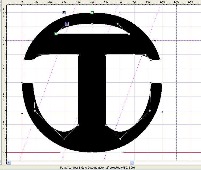The width and height of the screenshot is (201, 170).
Task: Select the square point on the left crossbar underside at the 200 gridline
Action: coord(50,55)
